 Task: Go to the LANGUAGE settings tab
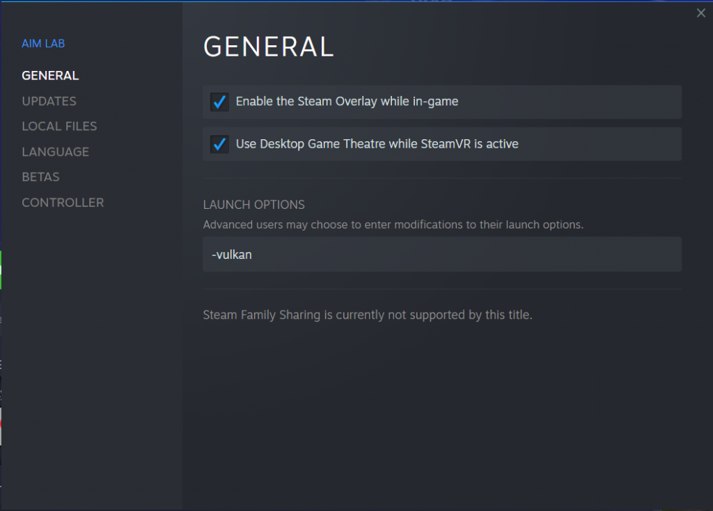click(55, 152)
